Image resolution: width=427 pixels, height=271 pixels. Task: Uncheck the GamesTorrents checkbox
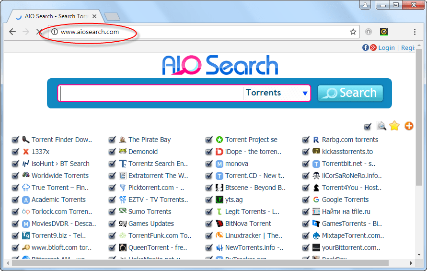click(x=306, y=224)
